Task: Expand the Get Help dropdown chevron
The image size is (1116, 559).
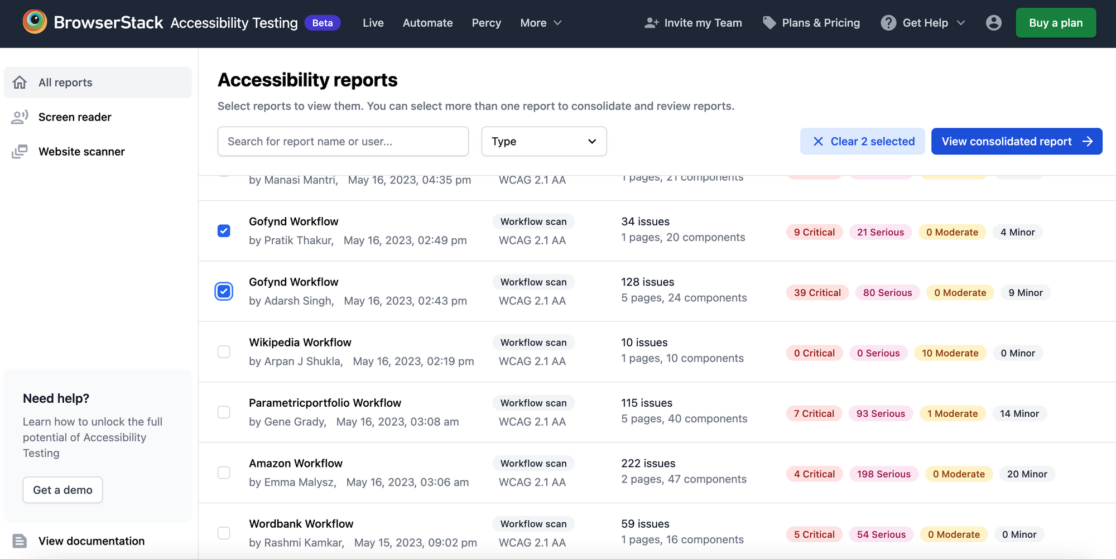Action: pyautogui.click(x=961, y=23)
